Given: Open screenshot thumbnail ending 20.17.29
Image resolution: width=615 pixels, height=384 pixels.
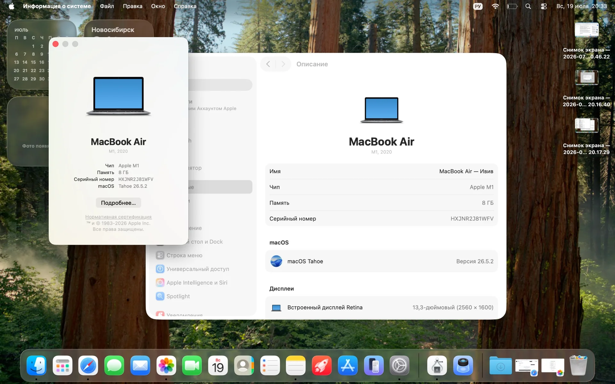Looking at the screenshot, I should pyautogui.click(x=586, y=125).
